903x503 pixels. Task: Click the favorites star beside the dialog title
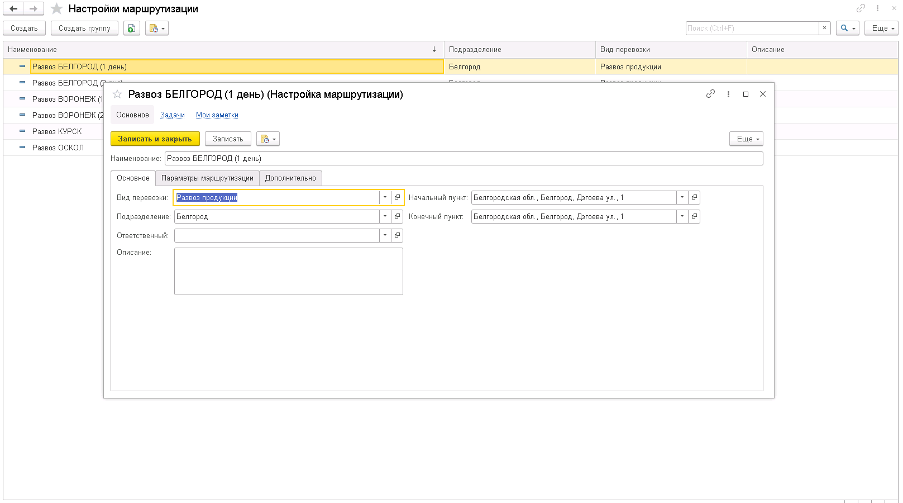(117, 94)
